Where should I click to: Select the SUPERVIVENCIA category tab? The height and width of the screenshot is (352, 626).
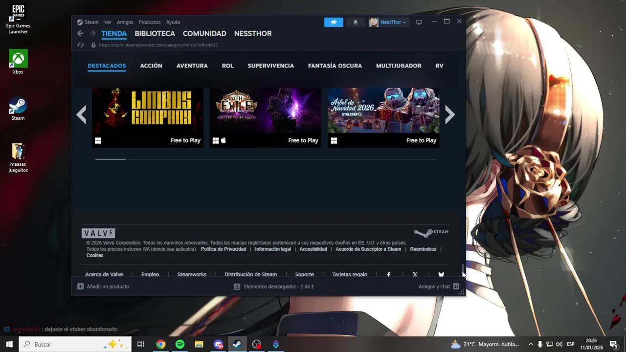pyautogui.click(x=271, y=66)
